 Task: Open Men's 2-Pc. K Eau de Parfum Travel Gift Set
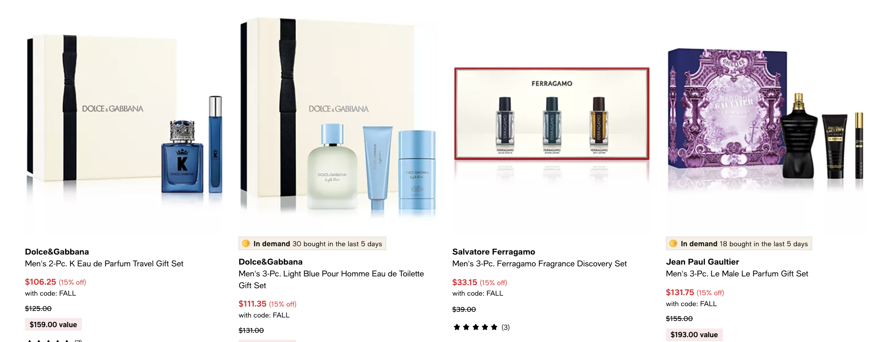pos(104,264)
